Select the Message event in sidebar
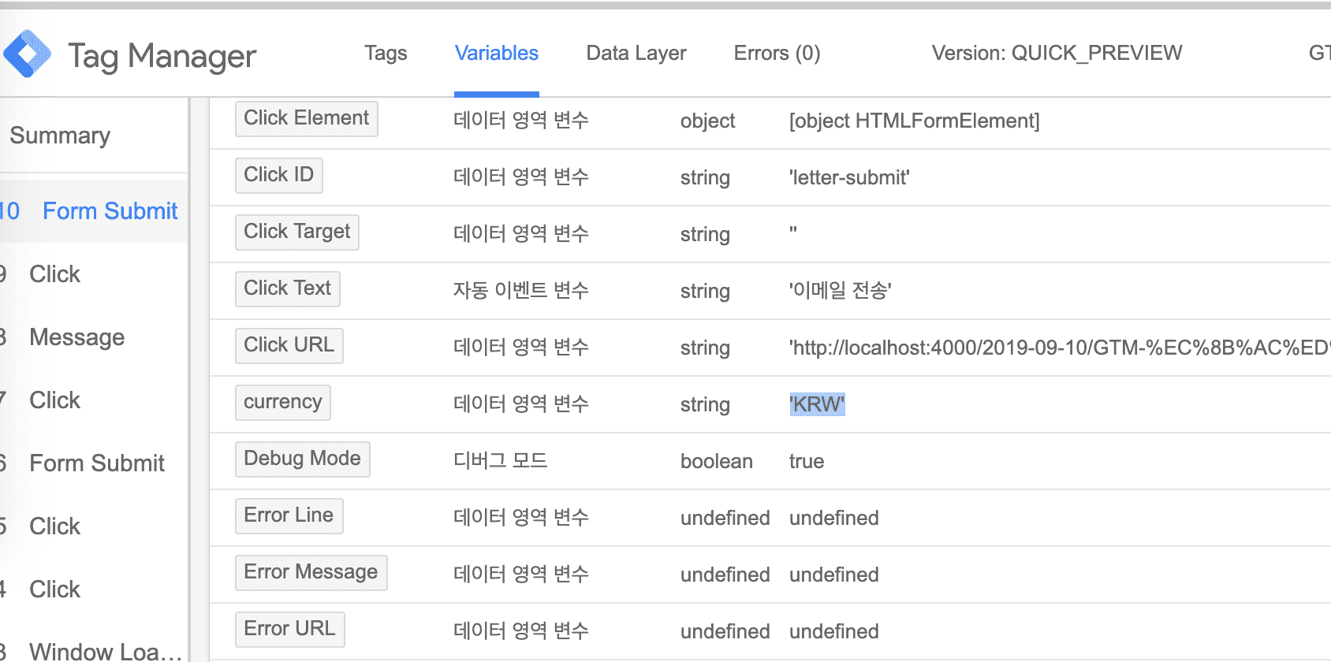Viewport: 1331px width, 662px height. pos(76,337)
